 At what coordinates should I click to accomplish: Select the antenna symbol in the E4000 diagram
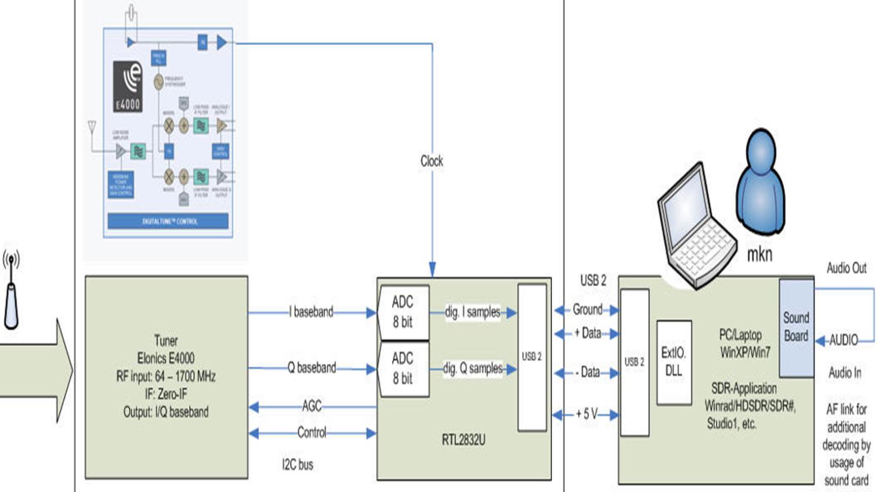coord(91,127)
